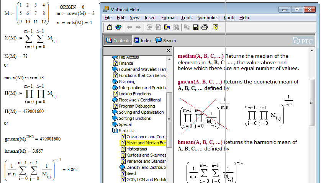Open the Help menu in the menu bar
Screen dimensions: 321x183
click(x=244, y=18)
